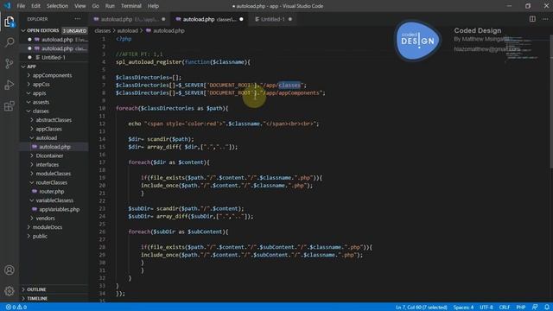
Task: Open the View menu
Action: click(80, 6)
